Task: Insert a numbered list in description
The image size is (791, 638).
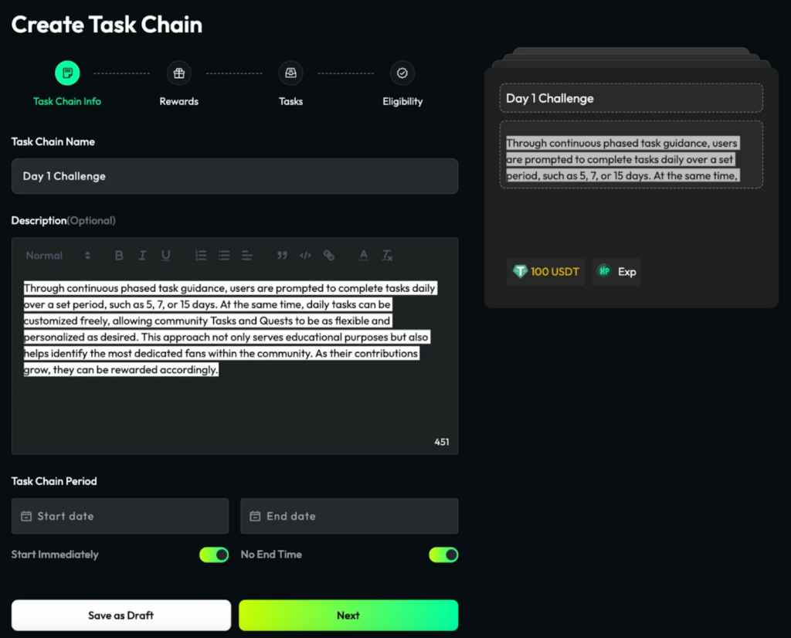Action: 201,256
